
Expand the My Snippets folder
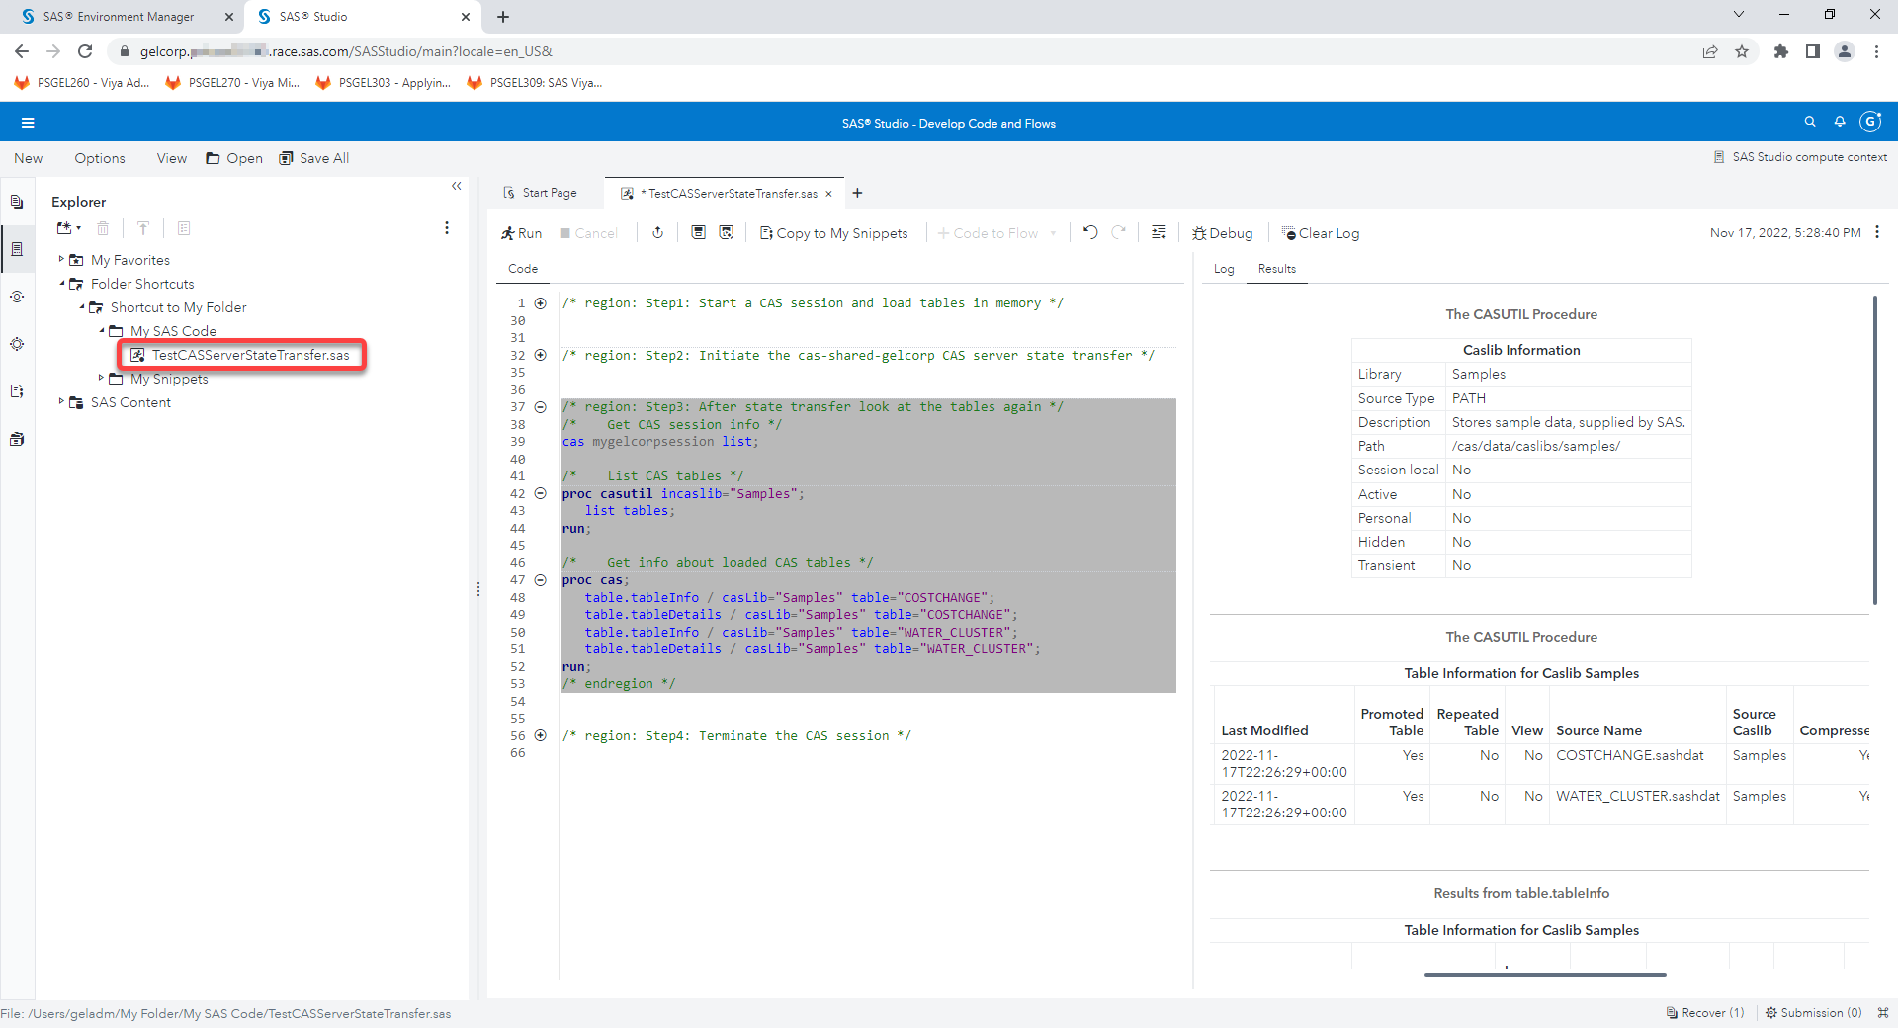101,378
